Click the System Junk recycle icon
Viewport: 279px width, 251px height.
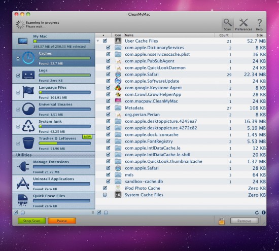(x=28, y=126)
